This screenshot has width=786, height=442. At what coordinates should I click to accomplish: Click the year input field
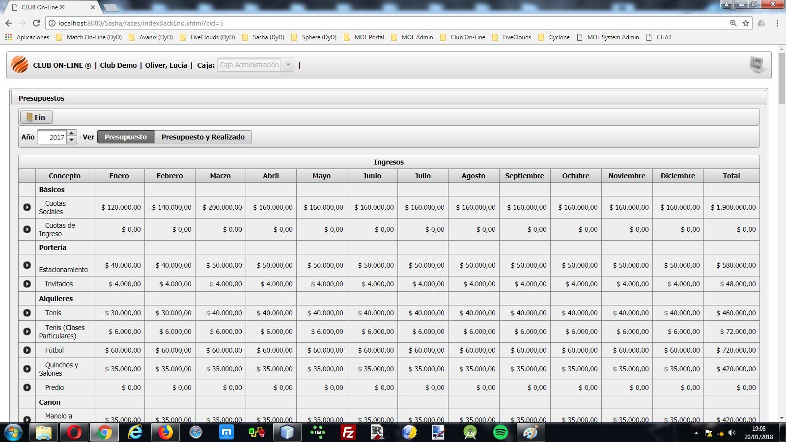click(x=52, y=138)
